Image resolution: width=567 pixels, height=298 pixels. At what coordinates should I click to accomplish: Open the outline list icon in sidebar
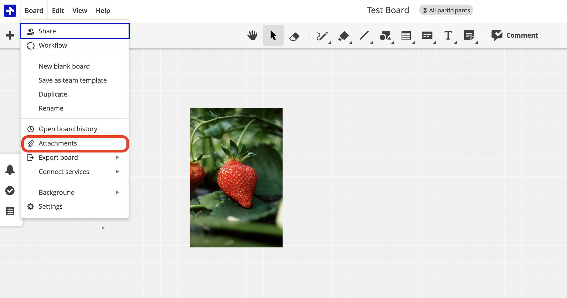[10, 211]
